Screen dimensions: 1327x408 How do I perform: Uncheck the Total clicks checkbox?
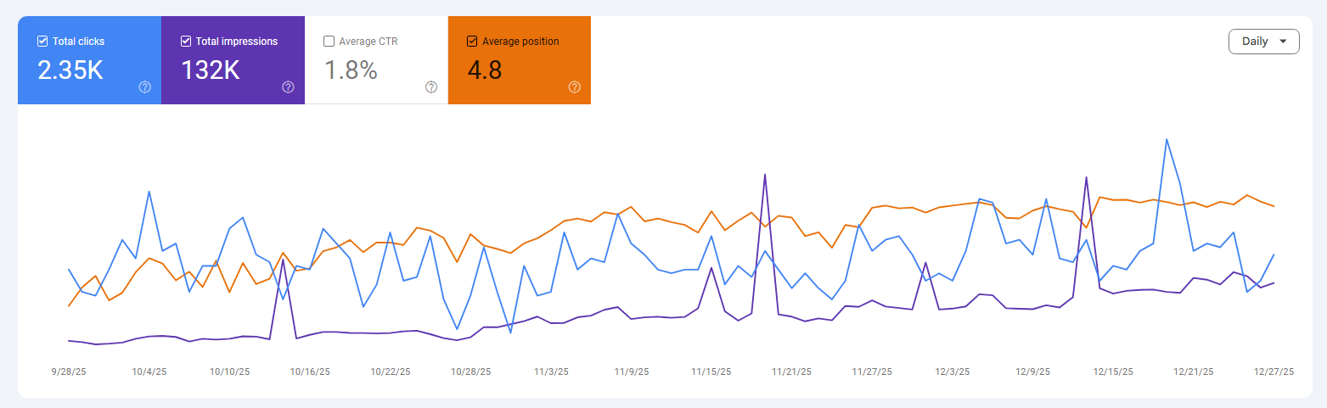[x=42, y=41]
